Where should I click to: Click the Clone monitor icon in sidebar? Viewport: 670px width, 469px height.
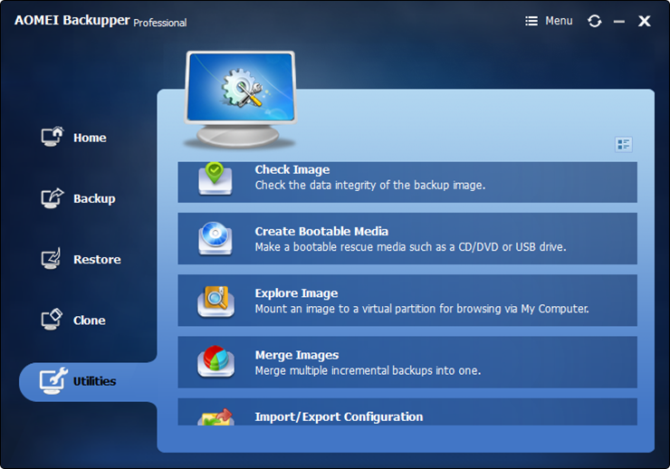click(52, 320)
